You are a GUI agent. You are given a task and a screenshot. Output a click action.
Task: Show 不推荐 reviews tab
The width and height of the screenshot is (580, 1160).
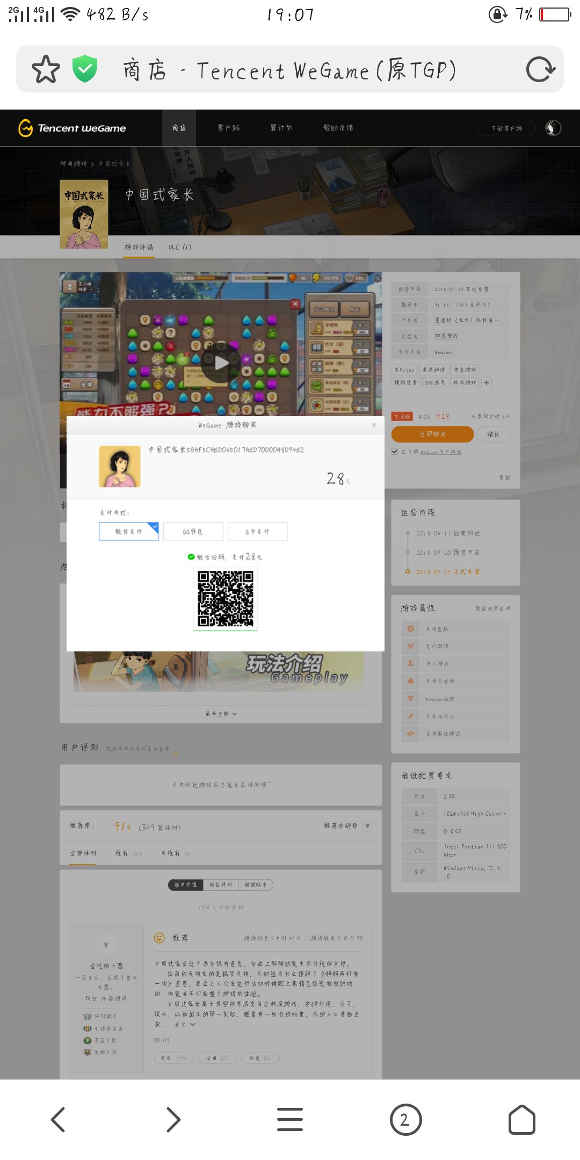[176, 853]
